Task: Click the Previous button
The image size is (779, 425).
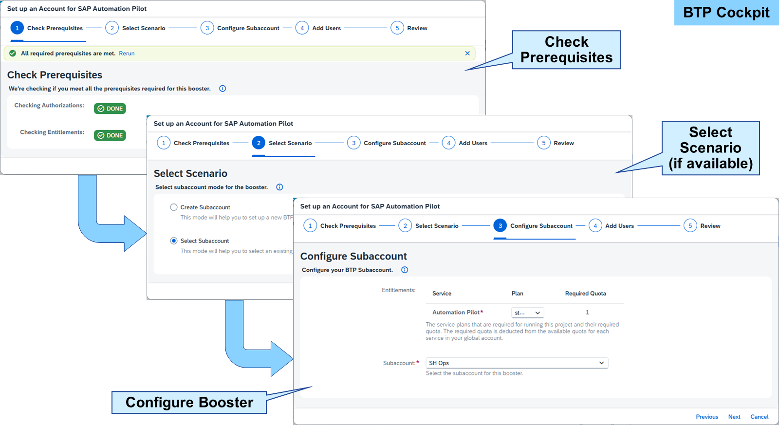Action: point(707,417)
